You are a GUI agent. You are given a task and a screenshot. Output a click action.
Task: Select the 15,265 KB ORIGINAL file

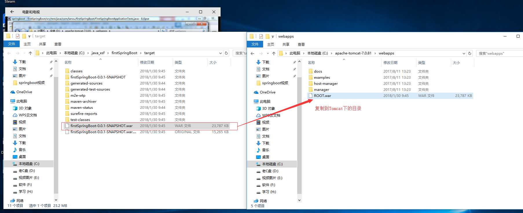[147, 132]
